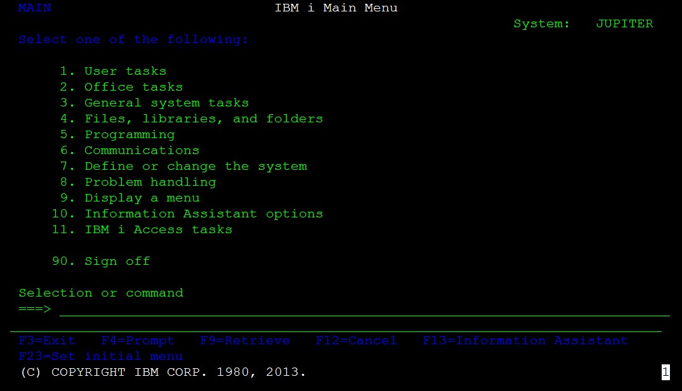
Task: Select Define or change the system
Action: 195,166
